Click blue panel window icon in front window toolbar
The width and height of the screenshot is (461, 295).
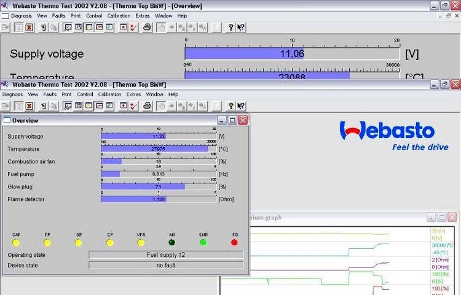click(109, 106)
